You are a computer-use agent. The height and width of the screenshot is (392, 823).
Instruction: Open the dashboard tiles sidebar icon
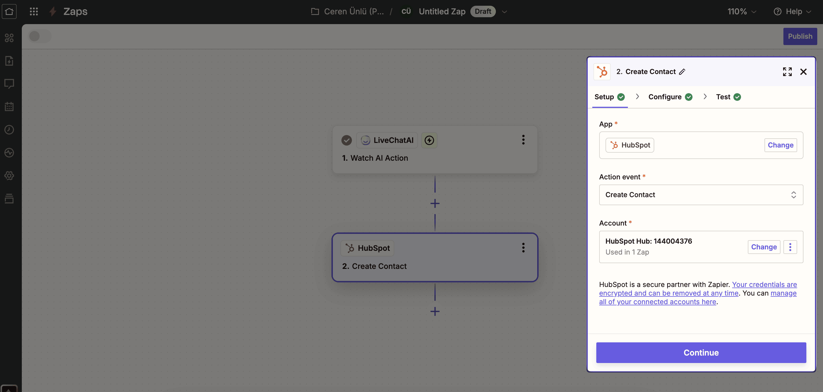click(x=9, y=38)
